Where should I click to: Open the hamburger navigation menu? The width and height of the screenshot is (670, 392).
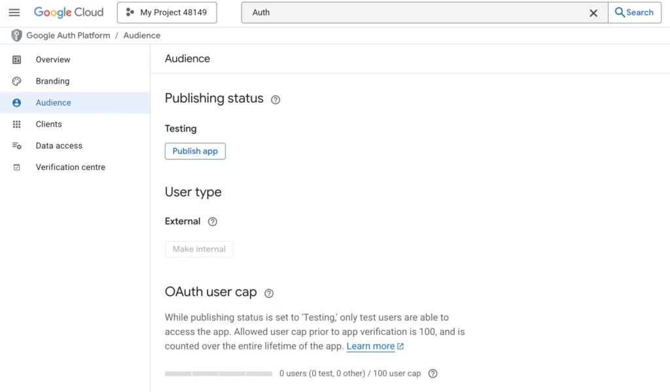pos(14,12)
